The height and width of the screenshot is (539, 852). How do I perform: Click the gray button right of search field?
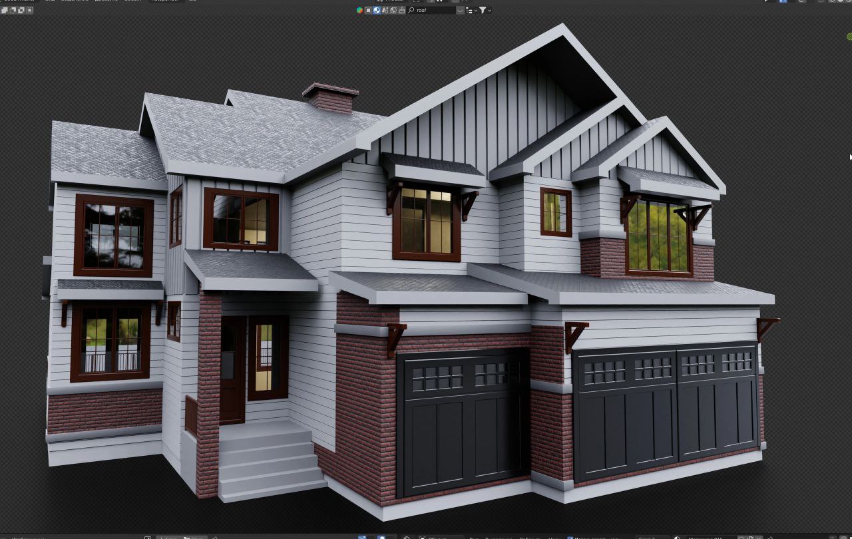coord(460,11)
